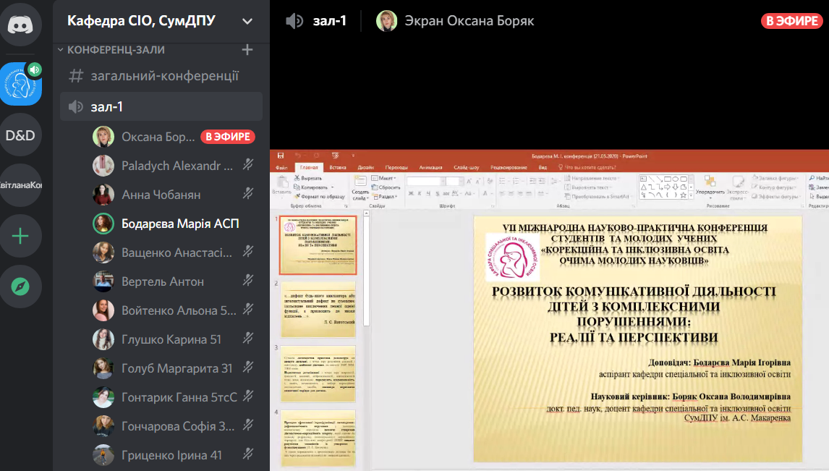Switch to the Вставка ribbon tab

click(x=337, y=167)
